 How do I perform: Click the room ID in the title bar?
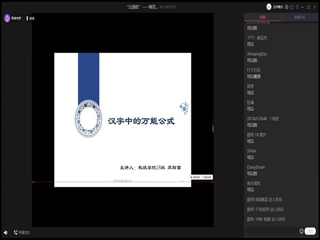pyautogui.click(x=168, y=6)
